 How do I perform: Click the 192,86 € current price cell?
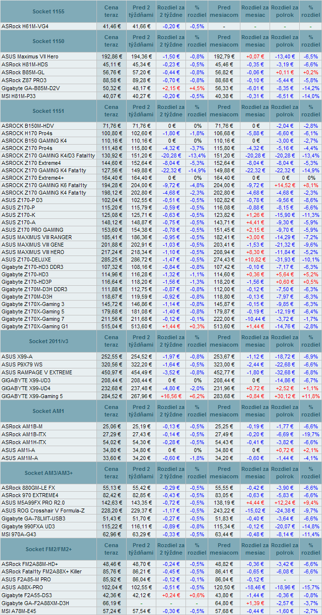point(112,56)
